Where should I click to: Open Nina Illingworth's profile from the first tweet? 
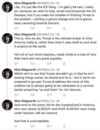pyautogui.click(x=25, y=3)
